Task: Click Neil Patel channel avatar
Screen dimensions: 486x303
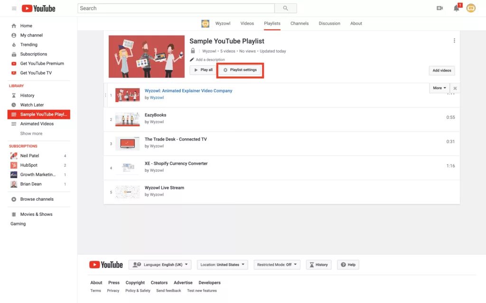Action: tap(14, 155)
